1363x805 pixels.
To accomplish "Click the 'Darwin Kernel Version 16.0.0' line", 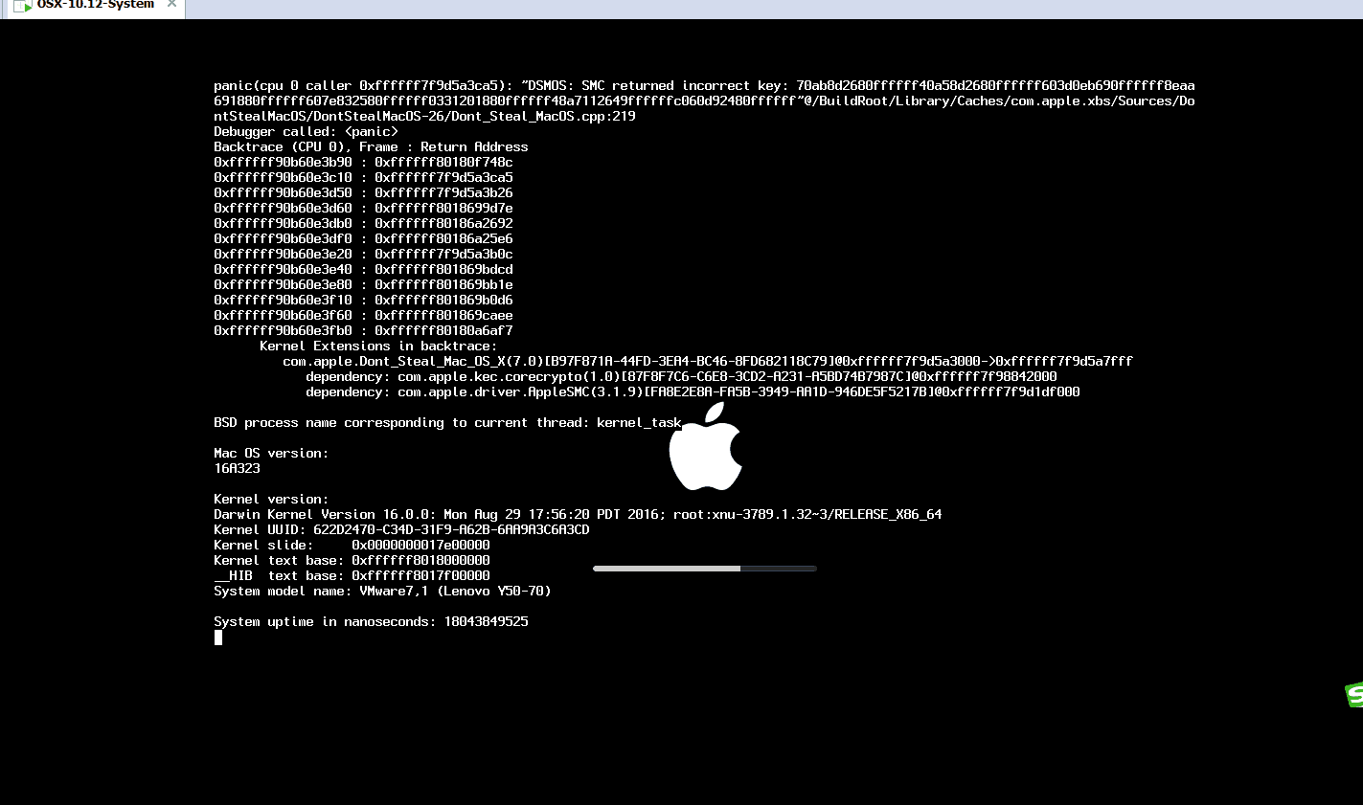I will point(578,514).
